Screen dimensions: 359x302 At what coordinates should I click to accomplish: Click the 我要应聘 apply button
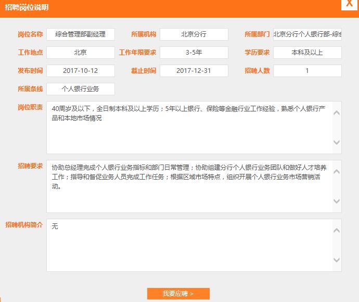(178, 294)
